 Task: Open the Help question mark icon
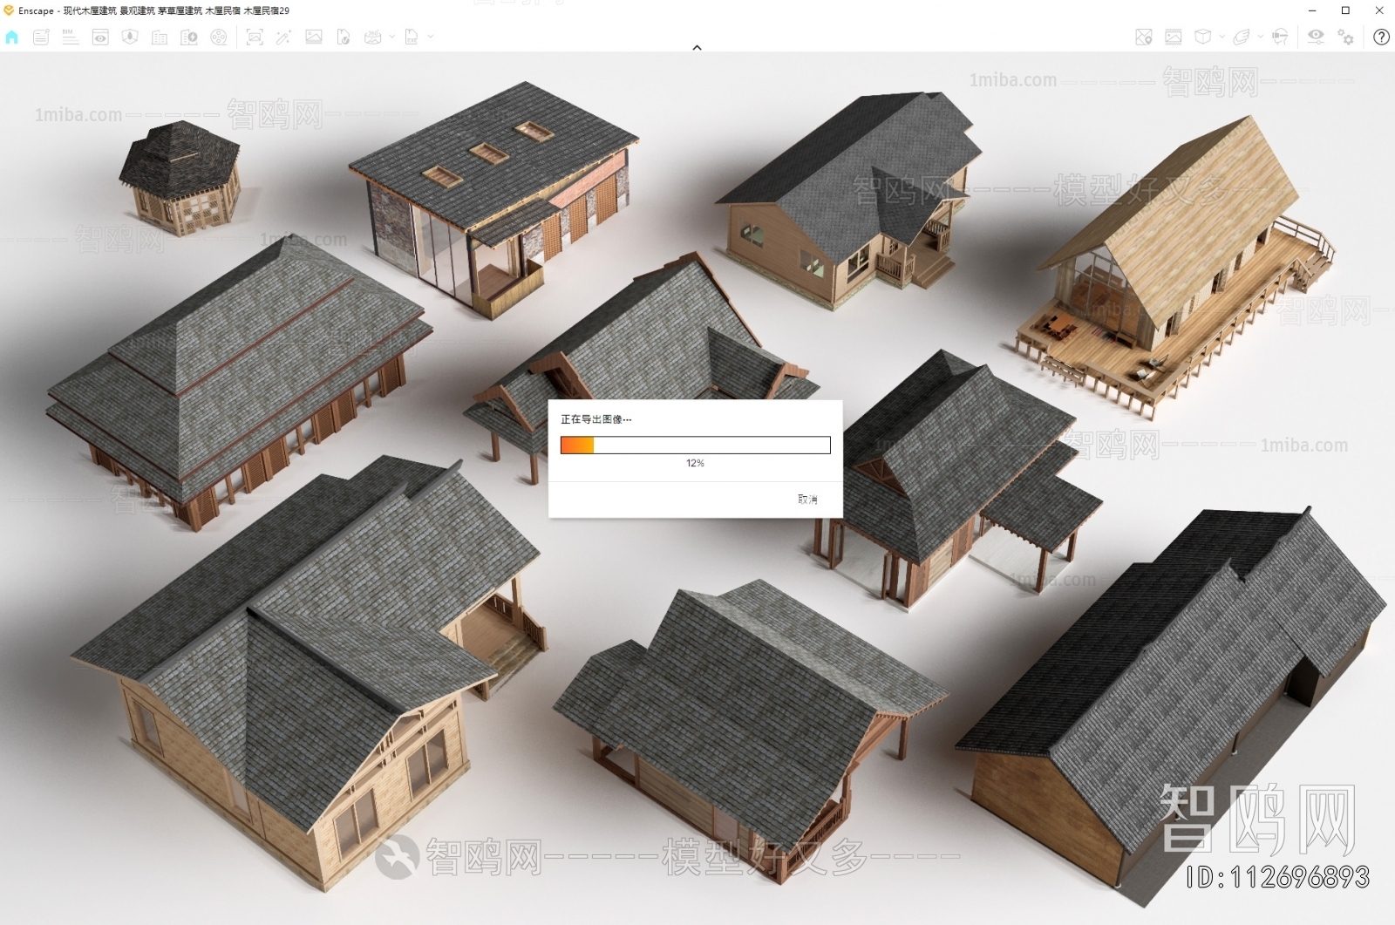pyautogui.click(x=1381, y=37)
